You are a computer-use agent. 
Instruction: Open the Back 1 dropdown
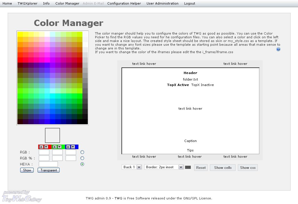click(132, 167)
